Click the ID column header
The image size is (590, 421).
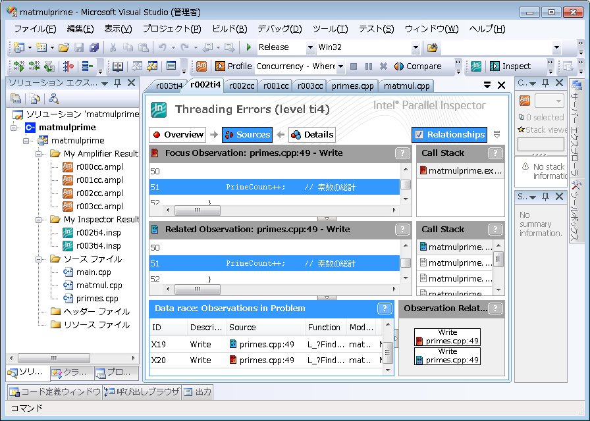168,328
